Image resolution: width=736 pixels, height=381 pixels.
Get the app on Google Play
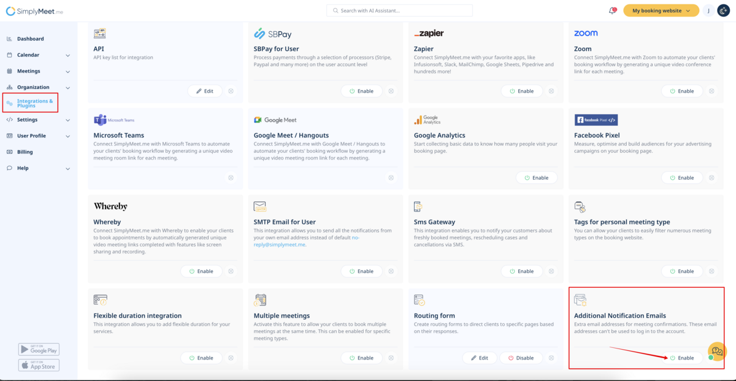coord(39,349)
